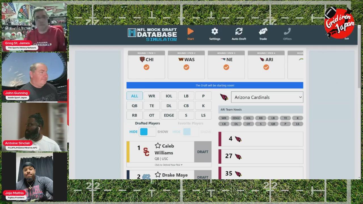This screenshot has height=204, width=363.
Task: Filter players by ALL positions
Action: tap(134, 96)
